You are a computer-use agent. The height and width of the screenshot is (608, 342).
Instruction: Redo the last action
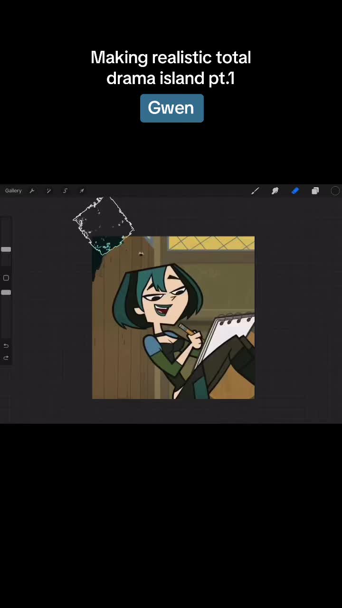(x=6, y=358)
